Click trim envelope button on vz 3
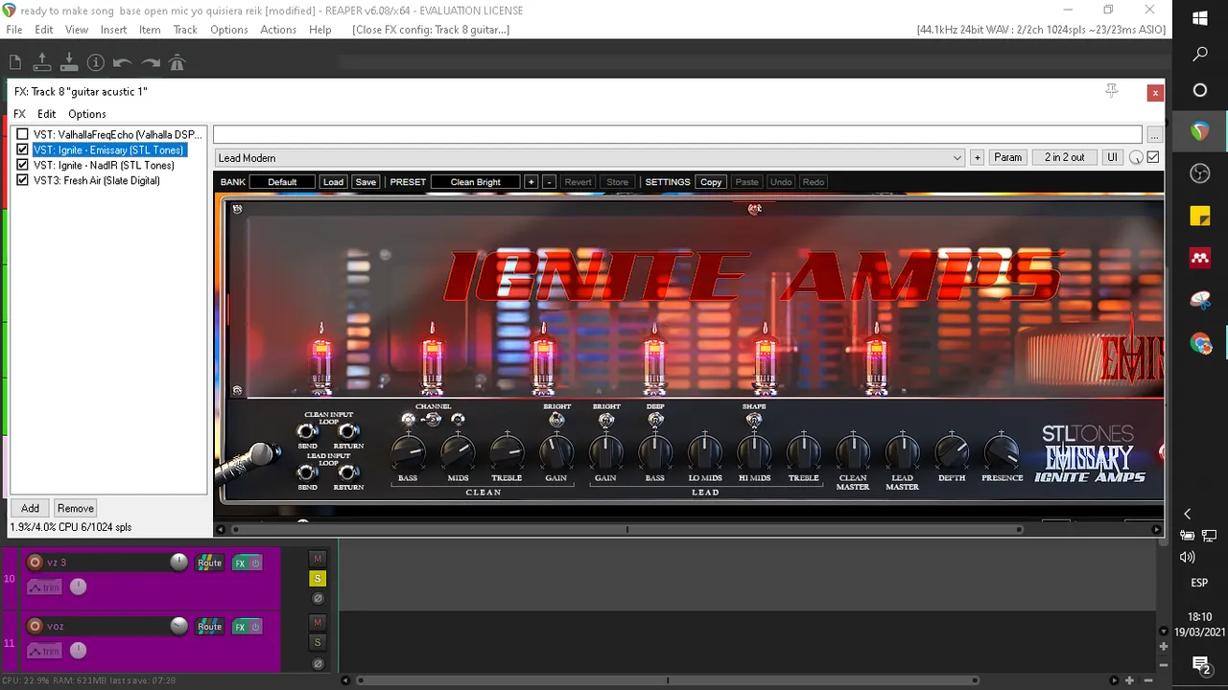Image resolution: width=1228 pixels, height=690 pixels. click(x=44, y=587)
